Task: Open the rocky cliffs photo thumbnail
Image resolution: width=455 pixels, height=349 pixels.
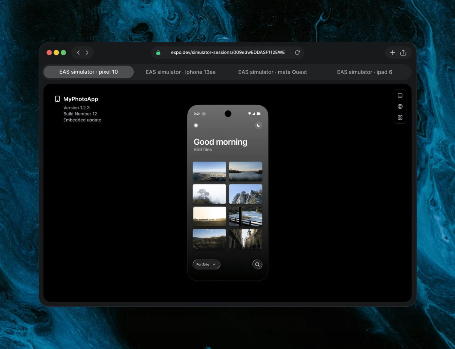Action: point(246,194)
